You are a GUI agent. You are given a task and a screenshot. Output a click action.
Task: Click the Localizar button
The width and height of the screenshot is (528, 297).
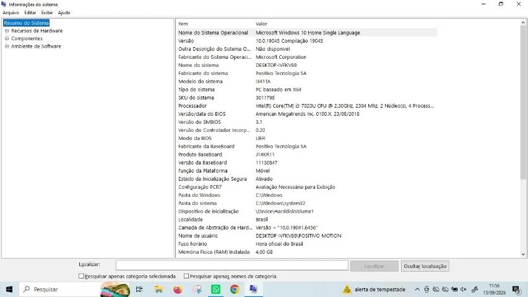click(x=374, y=266)
